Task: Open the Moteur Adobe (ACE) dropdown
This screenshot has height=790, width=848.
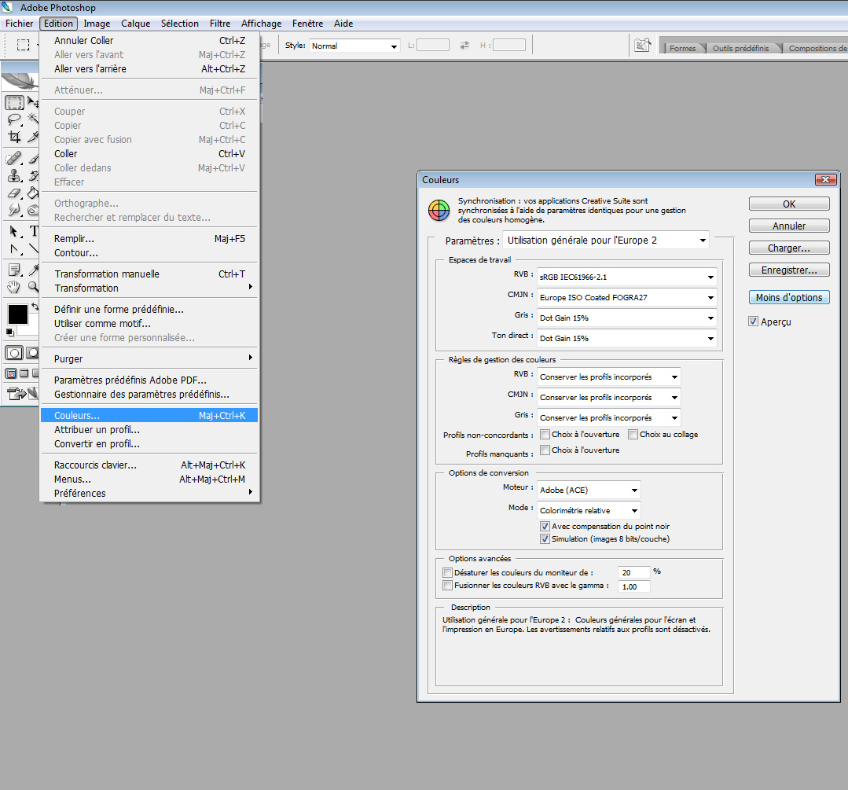Action: (589, 491)
